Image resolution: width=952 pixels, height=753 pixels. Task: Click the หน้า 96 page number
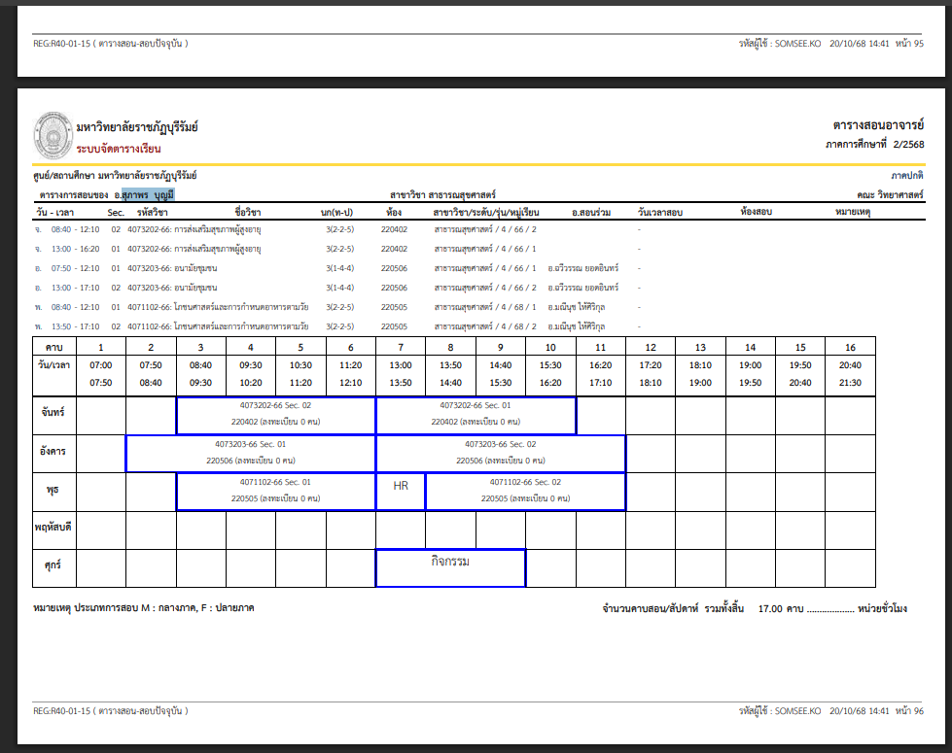click(x=909, y=710)
